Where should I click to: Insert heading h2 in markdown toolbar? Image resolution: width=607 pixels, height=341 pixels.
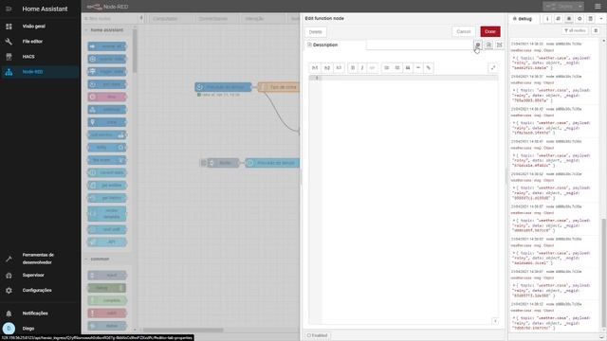tap(326, 68)
